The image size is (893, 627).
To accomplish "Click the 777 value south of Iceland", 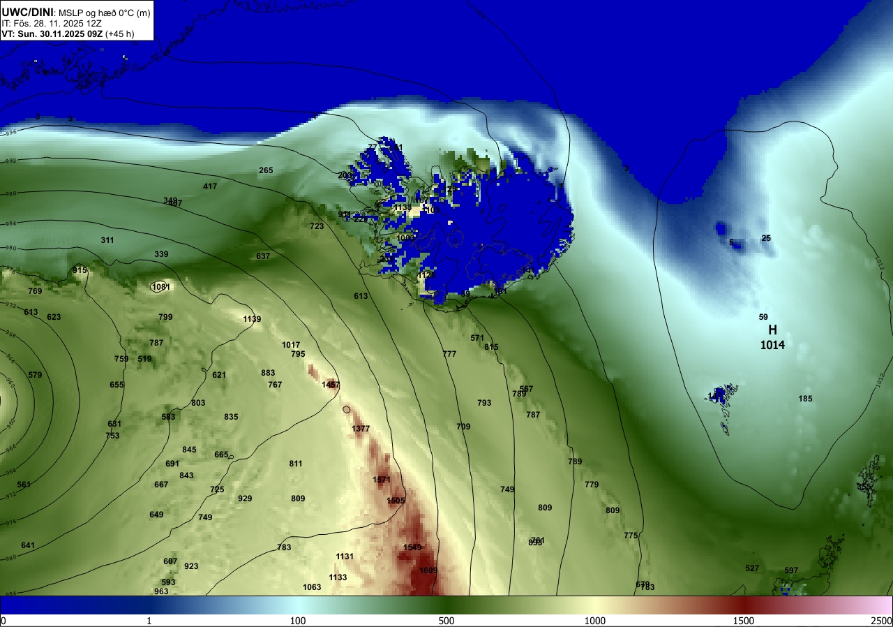I will [449, 354].
